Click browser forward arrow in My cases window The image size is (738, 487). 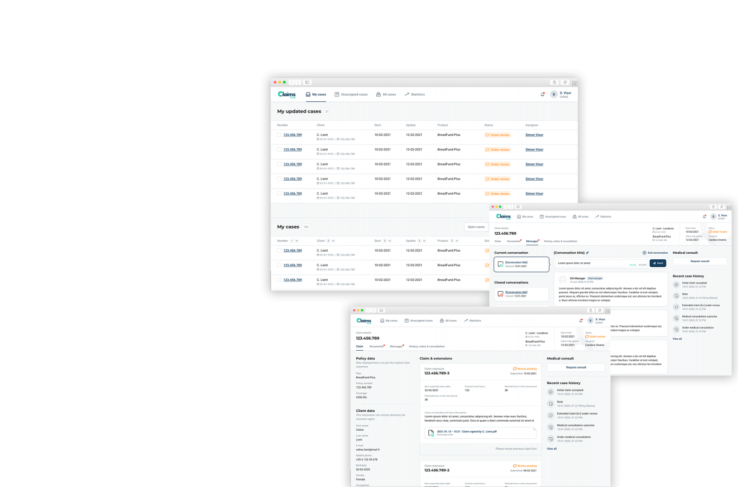[298, 82]
